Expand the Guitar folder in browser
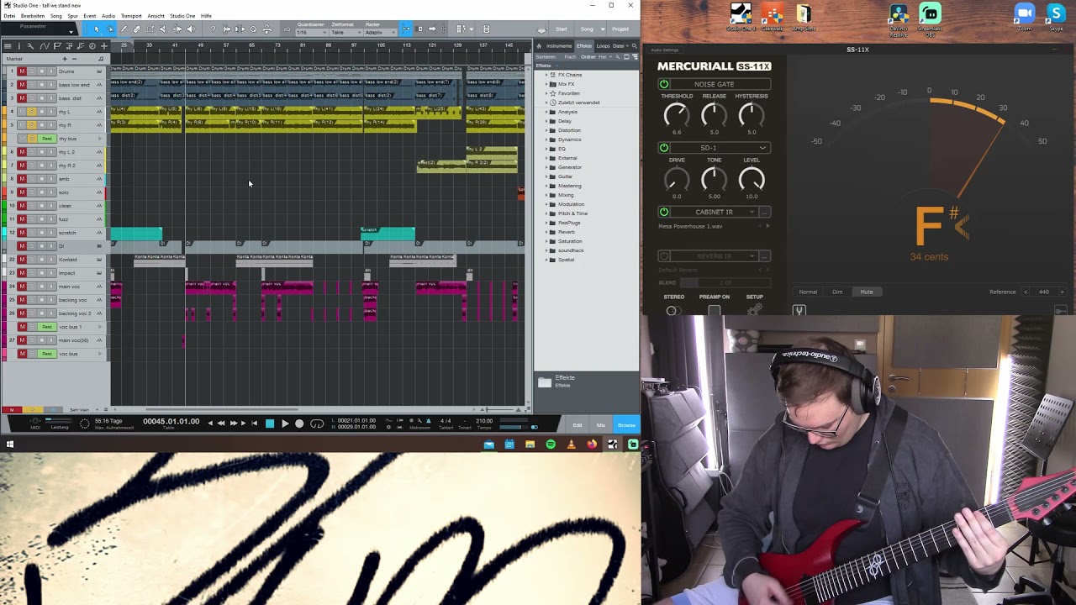The image size is (1076, 605). (546, 176)
